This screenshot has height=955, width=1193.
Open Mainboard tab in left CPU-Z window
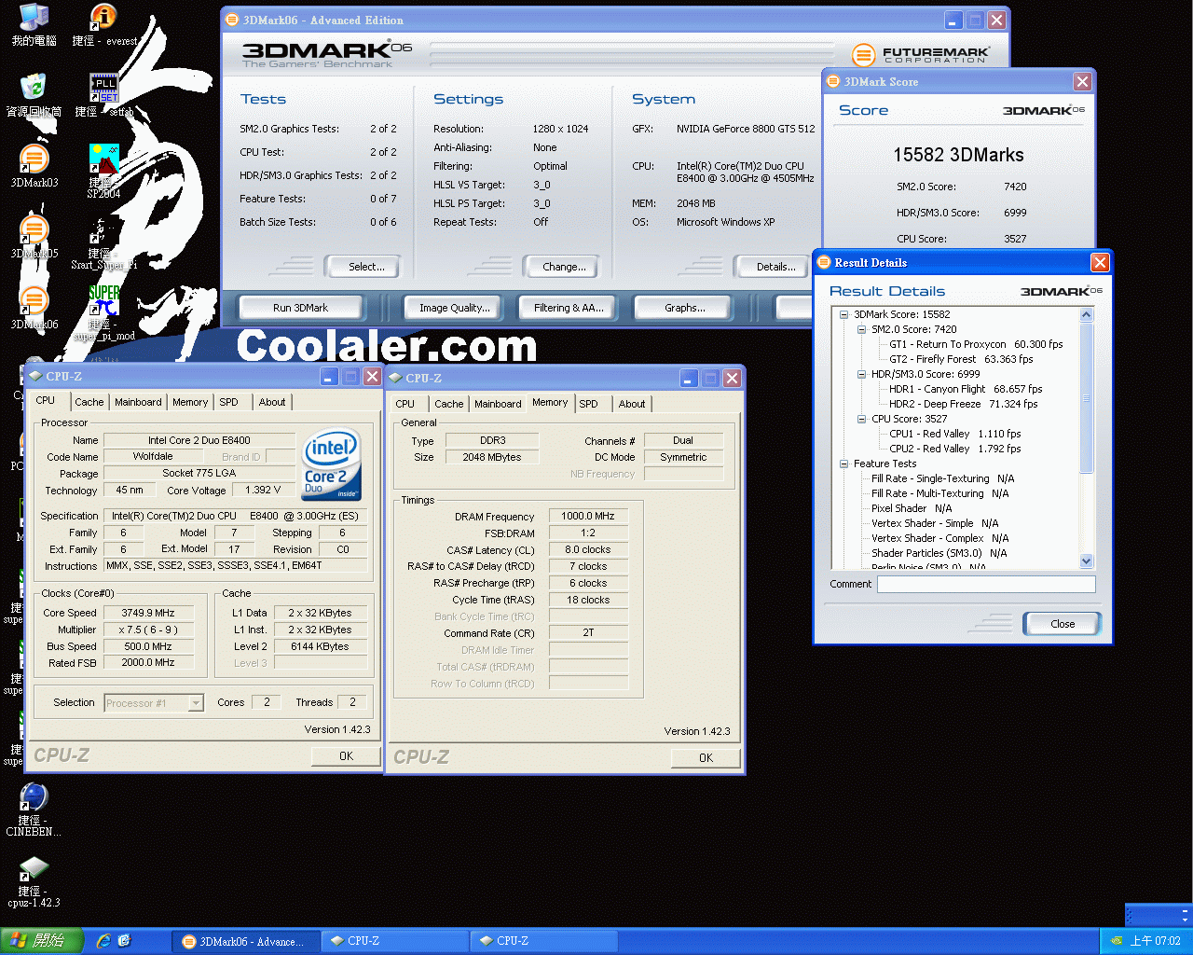pyautogui.click(x=138, y=402)
